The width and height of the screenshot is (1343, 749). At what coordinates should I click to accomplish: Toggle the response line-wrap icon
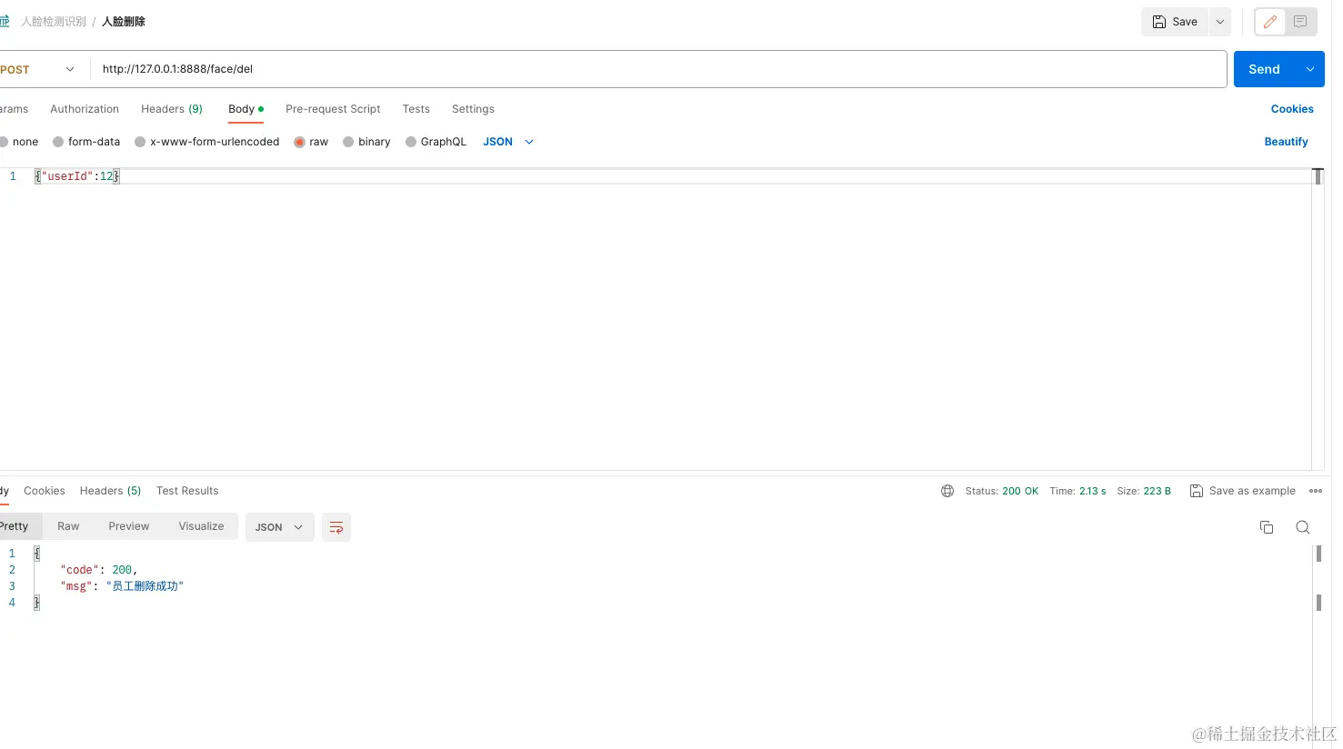(336, 527)
